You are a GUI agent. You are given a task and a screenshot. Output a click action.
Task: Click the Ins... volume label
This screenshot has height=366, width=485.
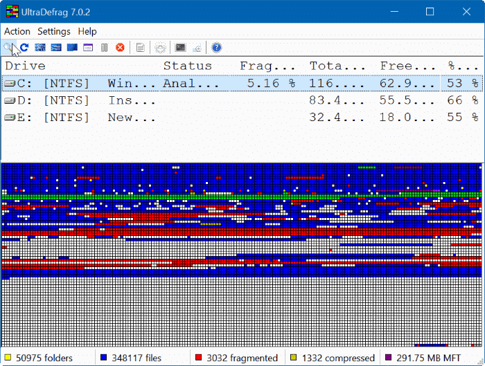tap(131, 100)
